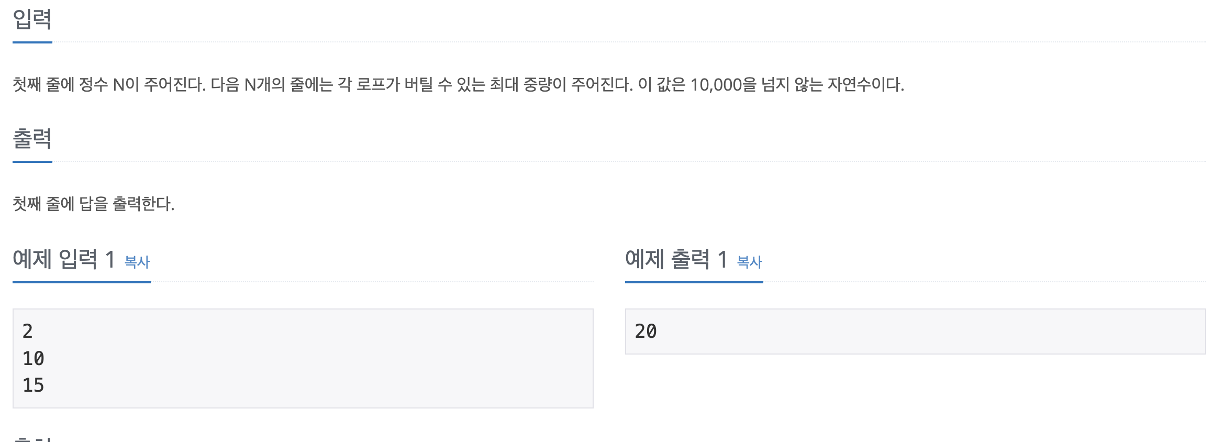Select the 예제 입력 1 heading text
The width and height of the screenshot is (1224, 442).
coord(64,259)
